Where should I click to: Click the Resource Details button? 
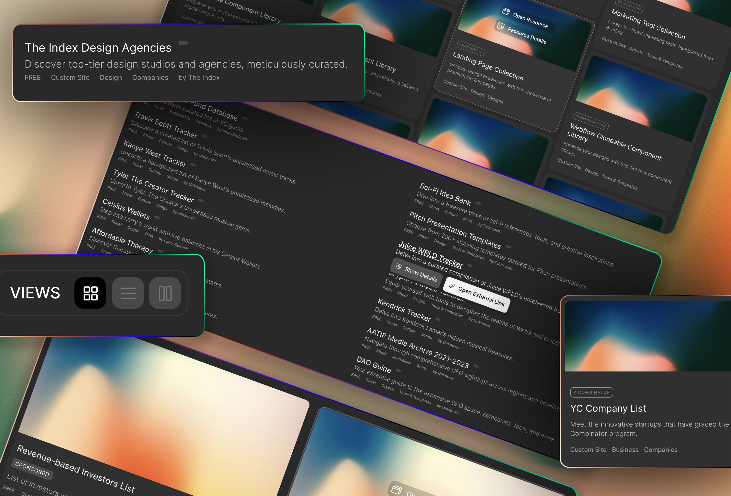pyautogui.click(x=522, y=34)
